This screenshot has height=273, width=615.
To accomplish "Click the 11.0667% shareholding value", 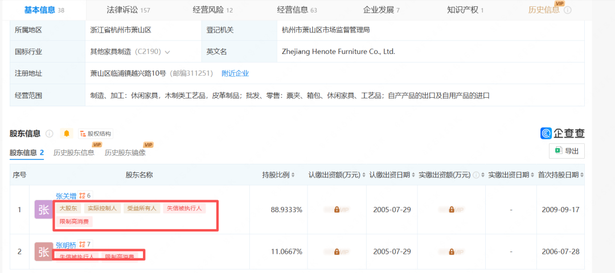I will pyautogui.click(x=286, y=252).
